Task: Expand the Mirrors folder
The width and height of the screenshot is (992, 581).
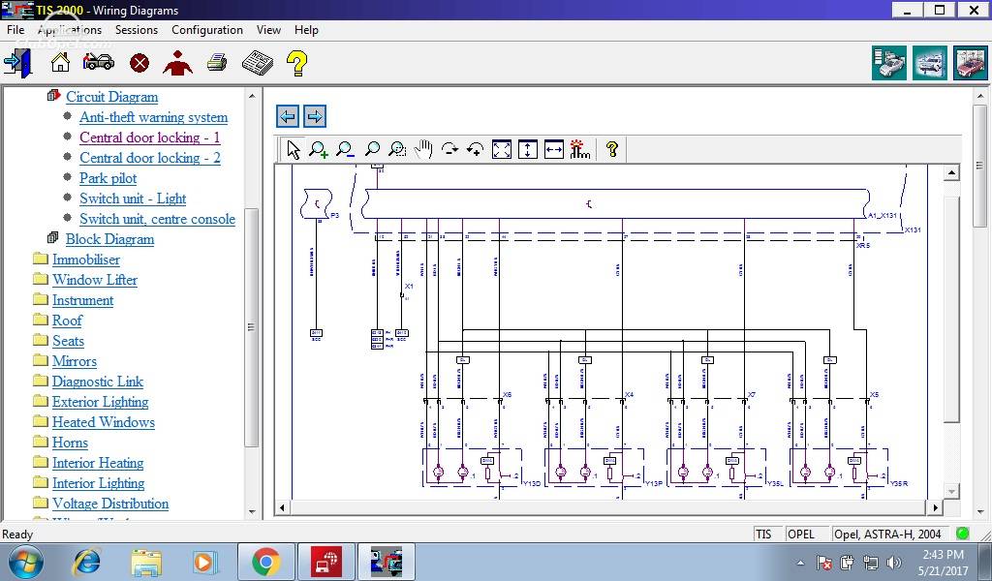Action: point(75,361)
